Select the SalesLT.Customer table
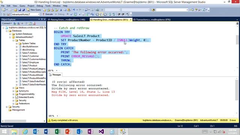This screenshot has height=135, width=240. [x=30, y=56]
